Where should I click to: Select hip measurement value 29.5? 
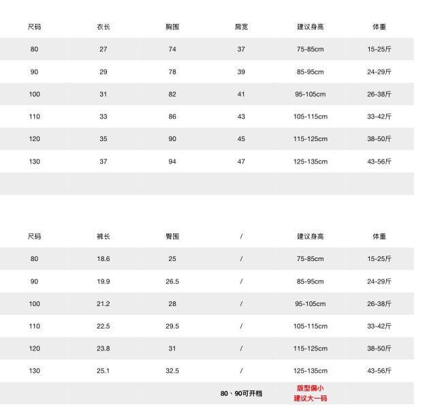click(172, 327)
